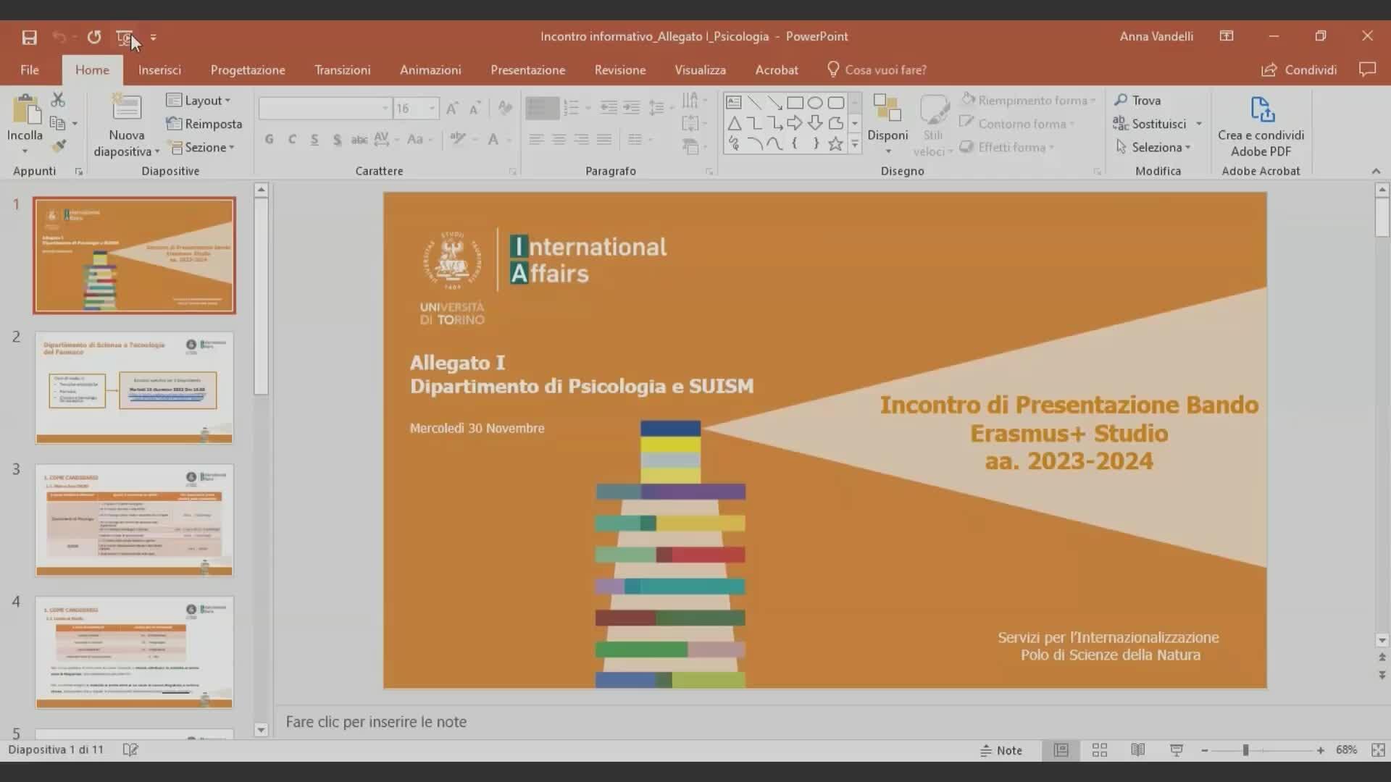Select the Oval shape in shapes gallery
Viewport: 1391px width, 782px height.
(815, 102)
